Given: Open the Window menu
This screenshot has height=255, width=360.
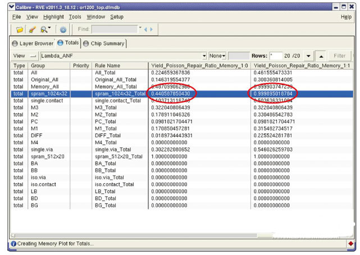Looking at the screenshot, I should (95, 17).
